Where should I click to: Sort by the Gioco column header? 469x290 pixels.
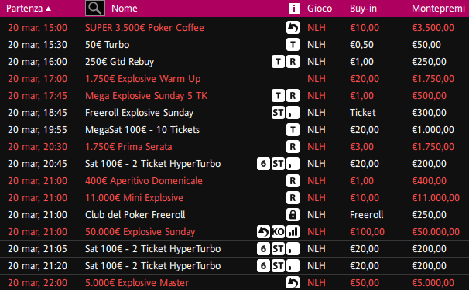pyautogui.click(x=320, y=9)
